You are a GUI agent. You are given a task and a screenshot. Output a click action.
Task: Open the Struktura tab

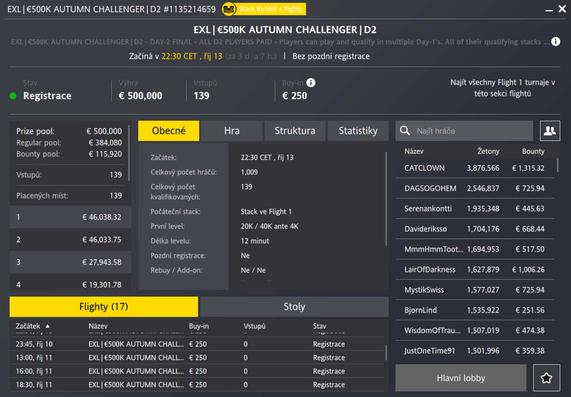coord(295,131)
